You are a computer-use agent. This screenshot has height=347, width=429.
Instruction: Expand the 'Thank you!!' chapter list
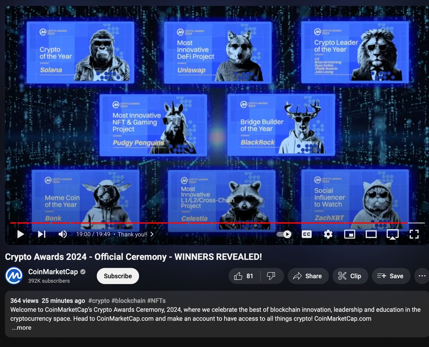[x=134, y=234]
